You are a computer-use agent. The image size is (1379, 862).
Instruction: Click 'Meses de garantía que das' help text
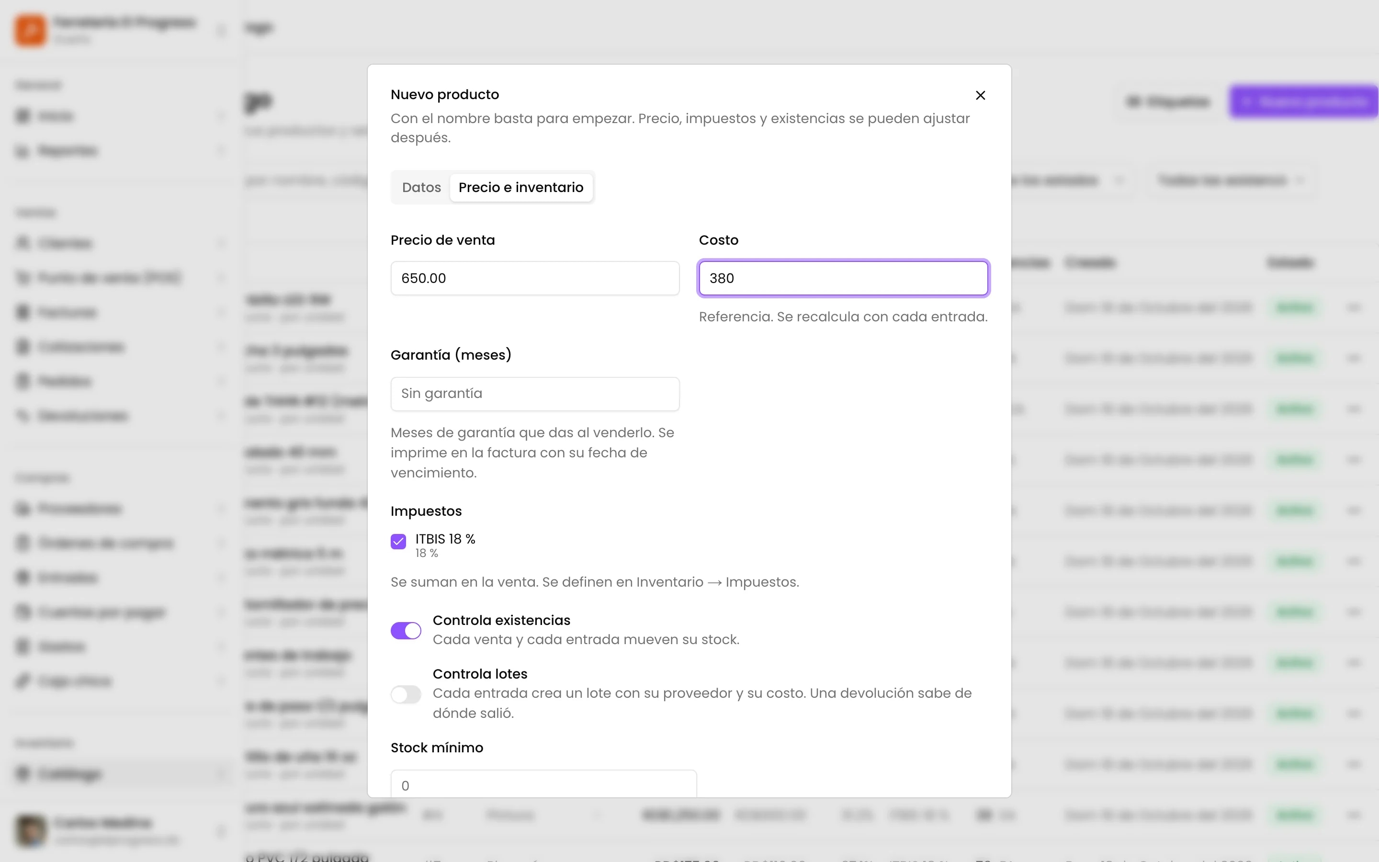(532, 453)
